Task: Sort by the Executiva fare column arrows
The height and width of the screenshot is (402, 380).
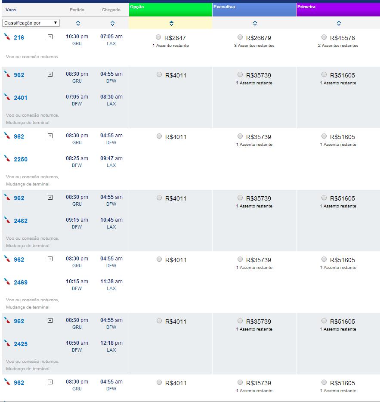Action: click(255, 23)
